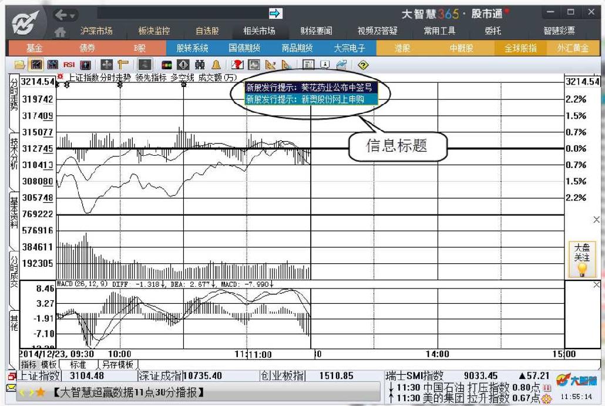Open the 自选股 menu
This screenshot has width=605, height=406.
coord(207,31)
